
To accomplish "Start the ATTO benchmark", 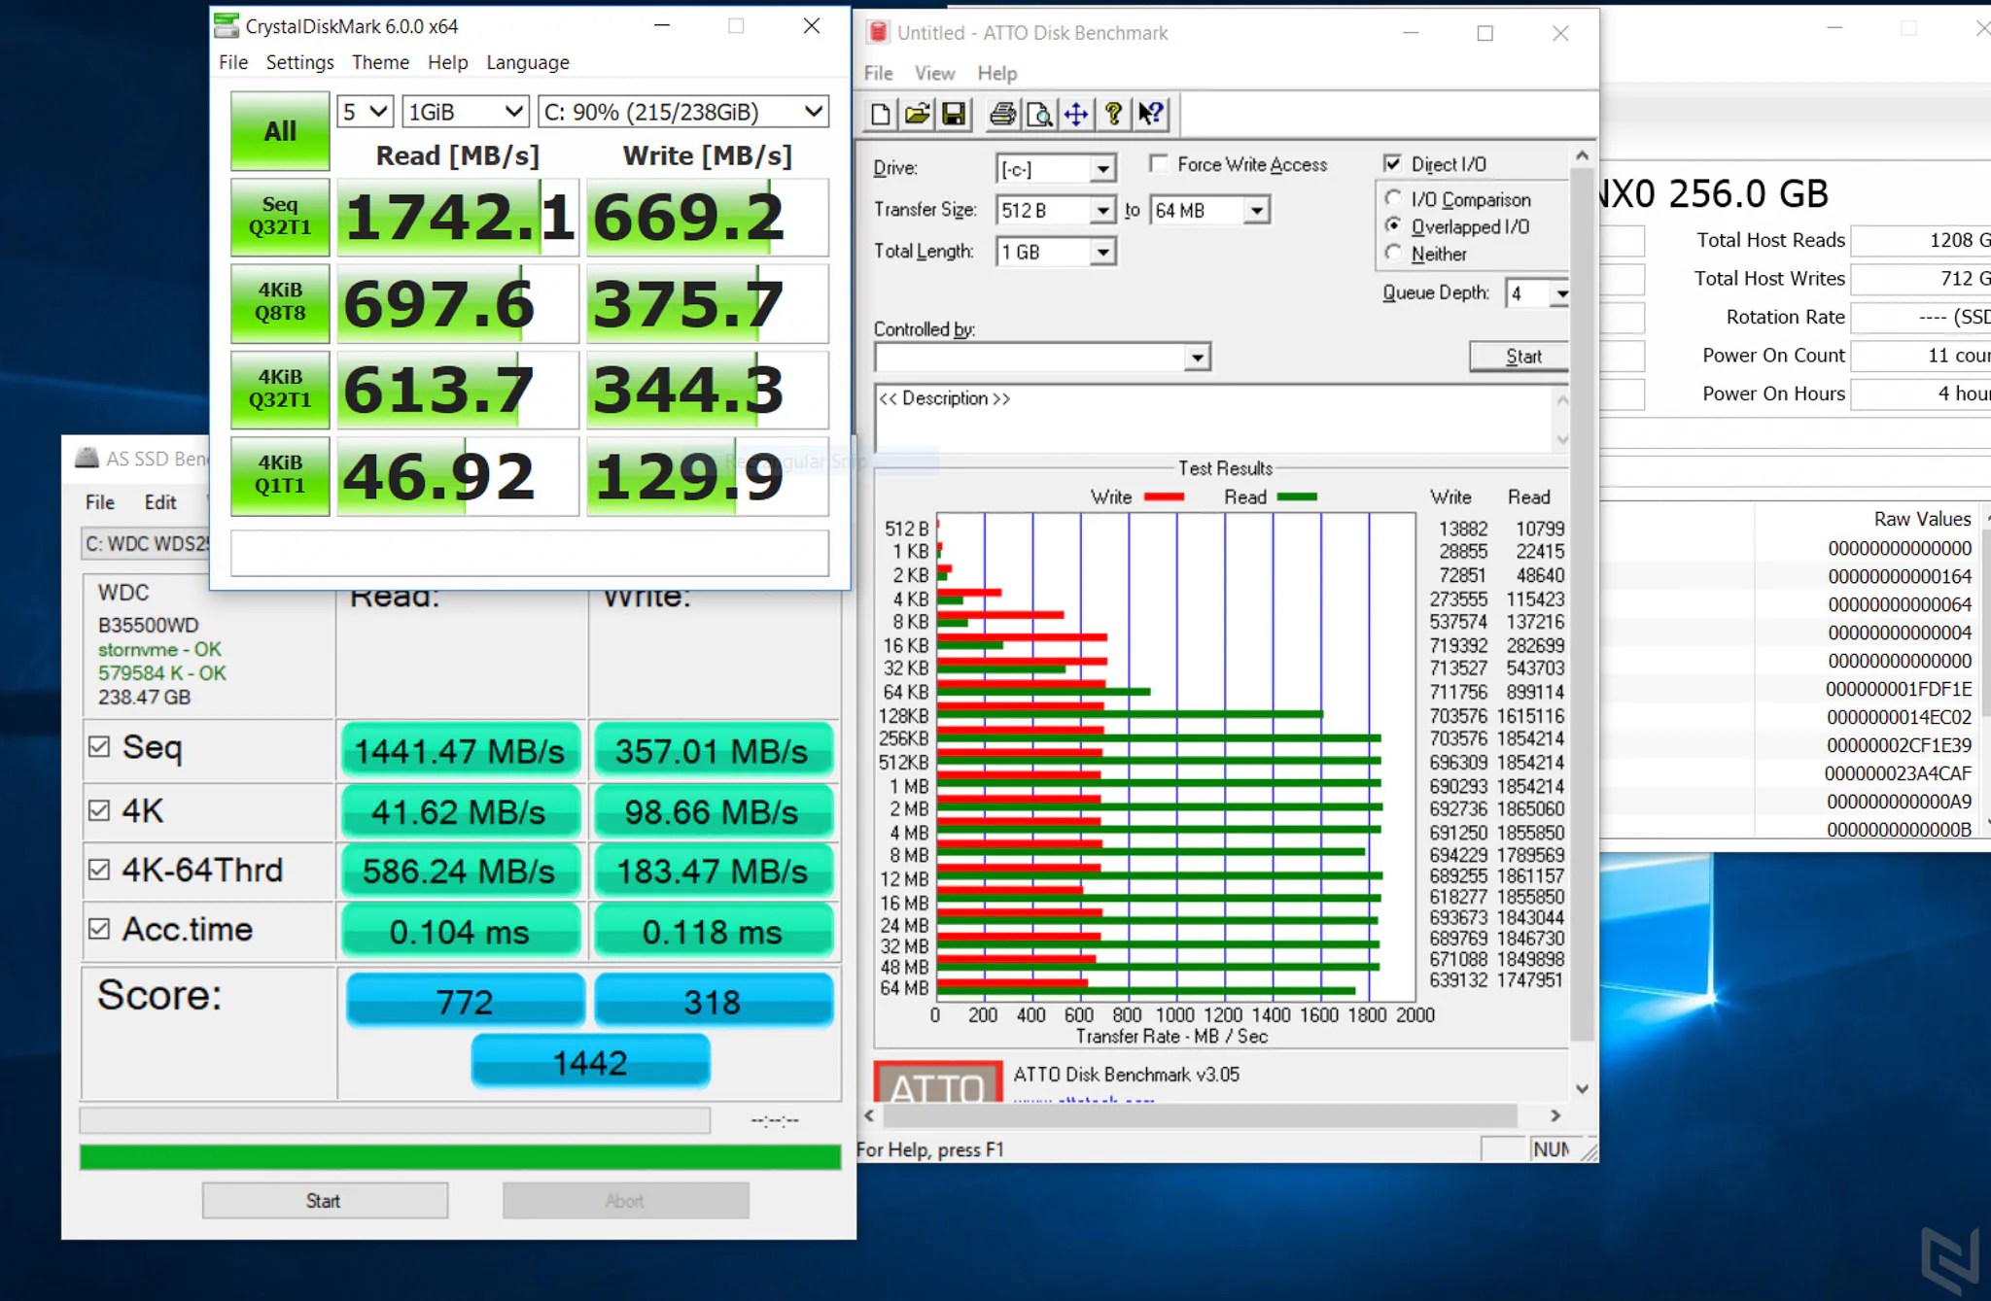I will (1521, 357).
